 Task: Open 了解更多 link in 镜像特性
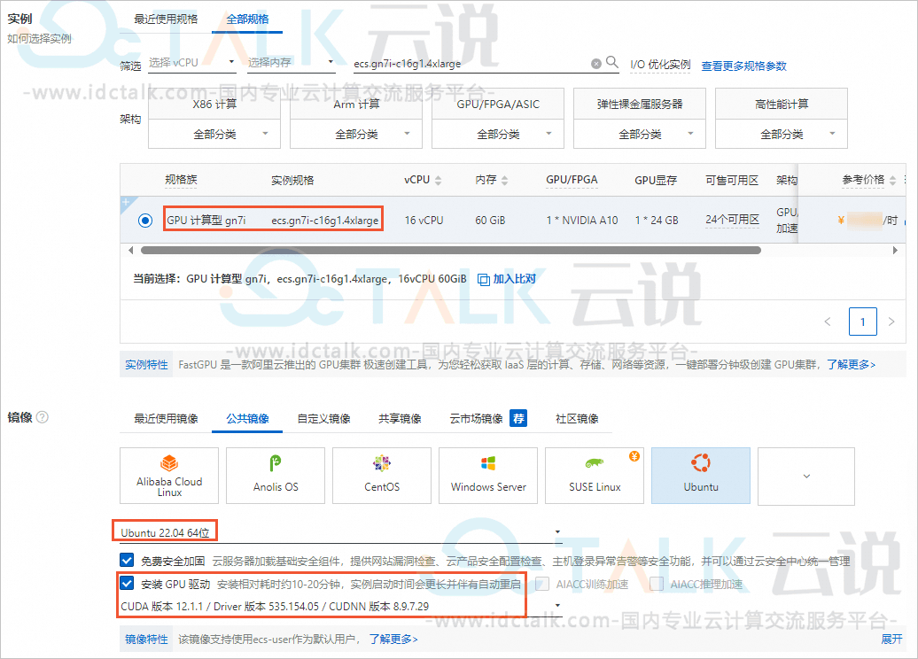pos(393,640)
